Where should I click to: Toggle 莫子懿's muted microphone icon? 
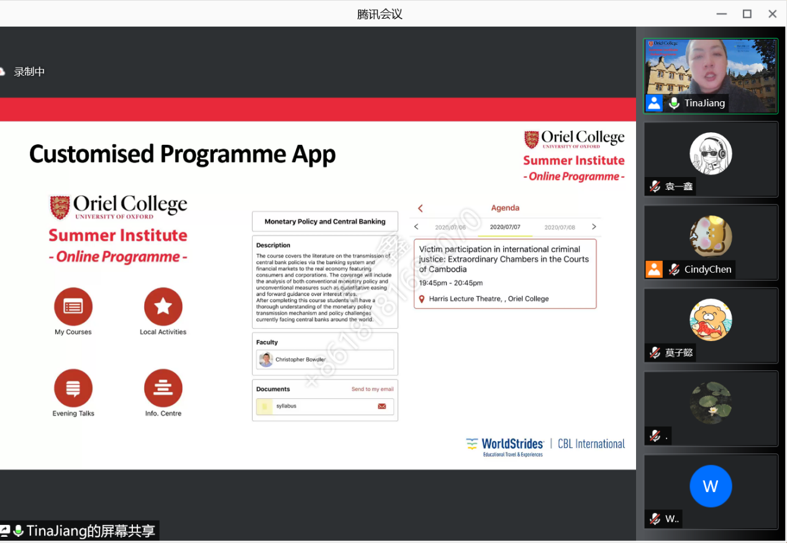pos(655,353)
